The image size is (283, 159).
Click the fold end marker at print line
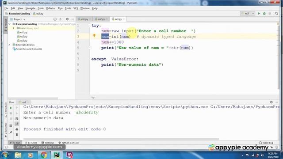point(89,48)
